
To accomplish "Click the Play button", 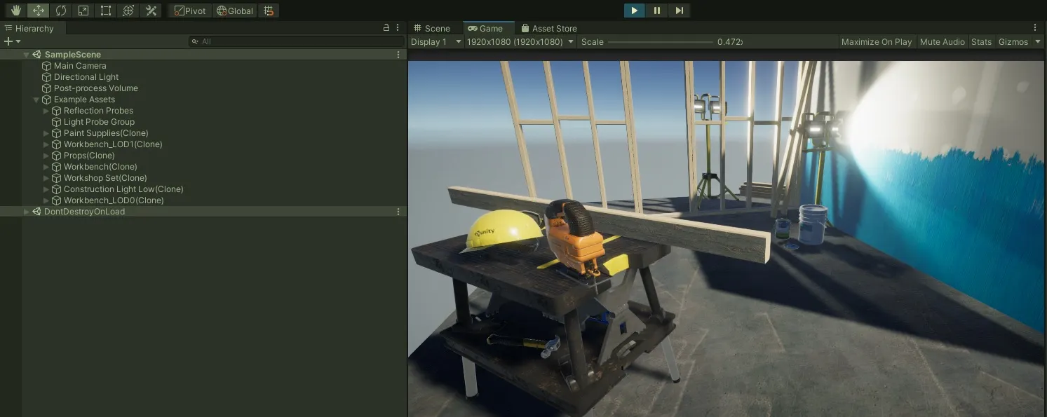I will point(634,11).
